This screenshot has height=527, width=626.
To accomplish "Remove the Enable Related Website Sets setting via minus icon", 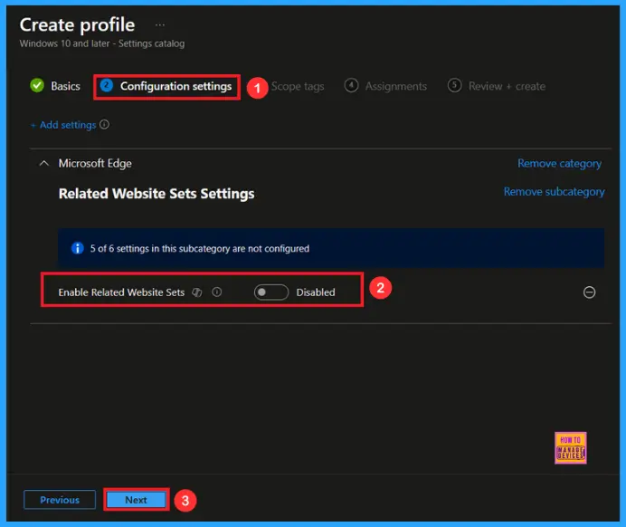I will pos(589,292).
